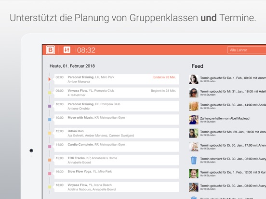Open the 09:00 Vinyasa Flow class entry
The width and height of the screenshot is (266, 199).
coord(117,93)
